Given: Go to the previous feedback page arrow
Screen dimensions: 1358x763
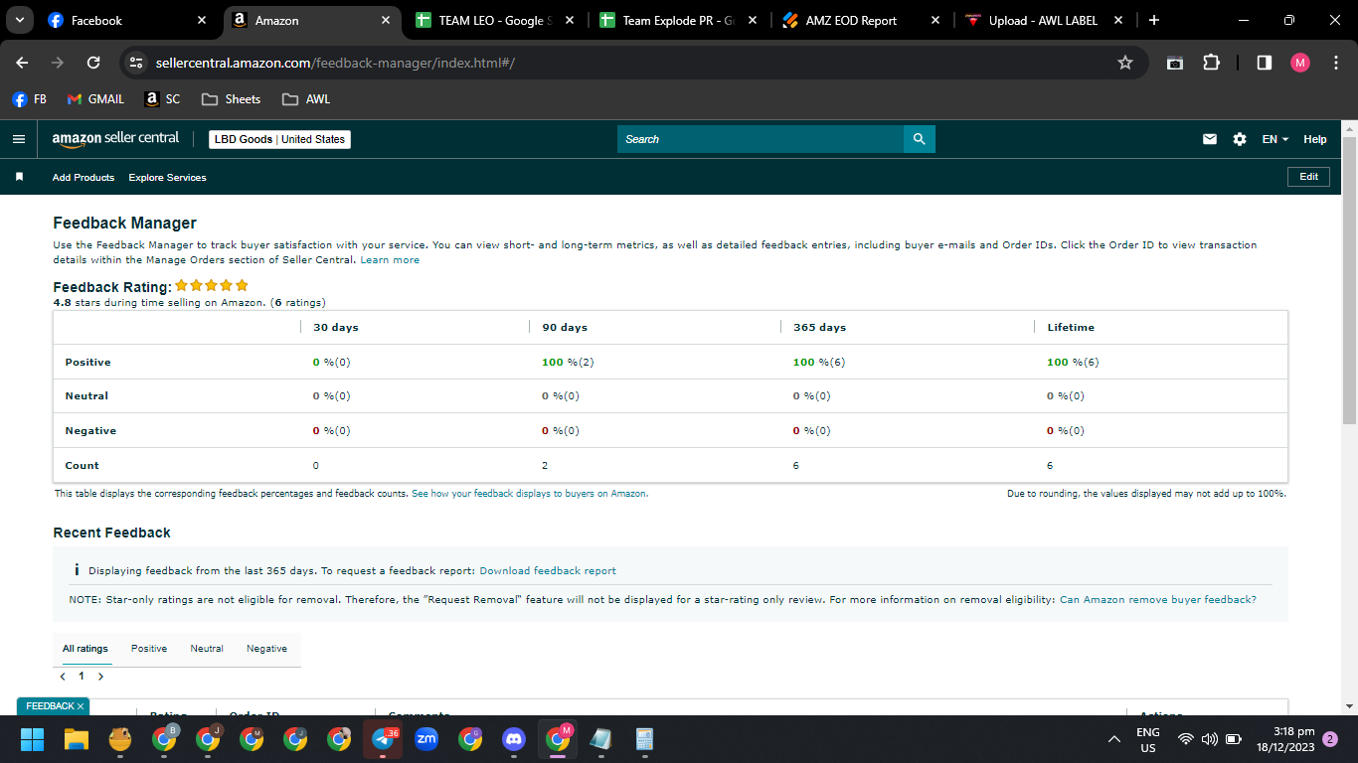Looking at the screenshot, I should 64,677.
